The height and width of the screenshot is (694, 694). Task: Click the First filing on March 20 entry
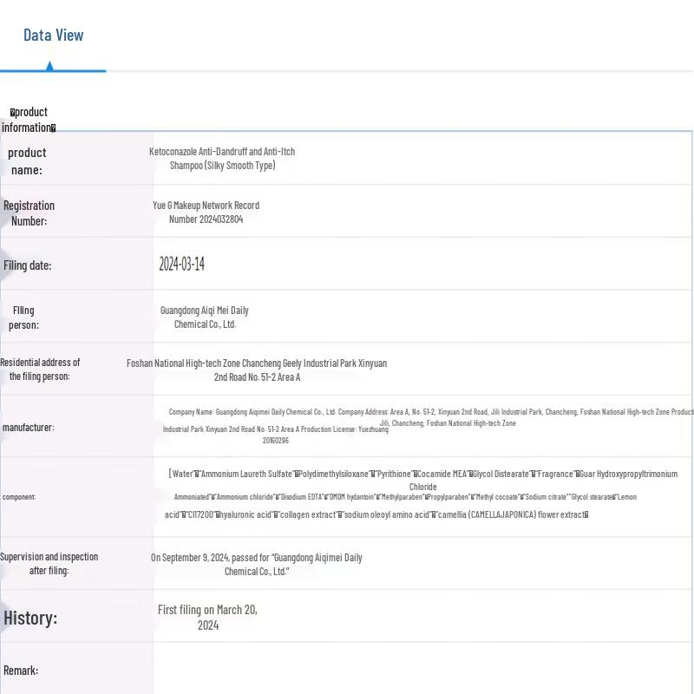click(x=207, y=618)
